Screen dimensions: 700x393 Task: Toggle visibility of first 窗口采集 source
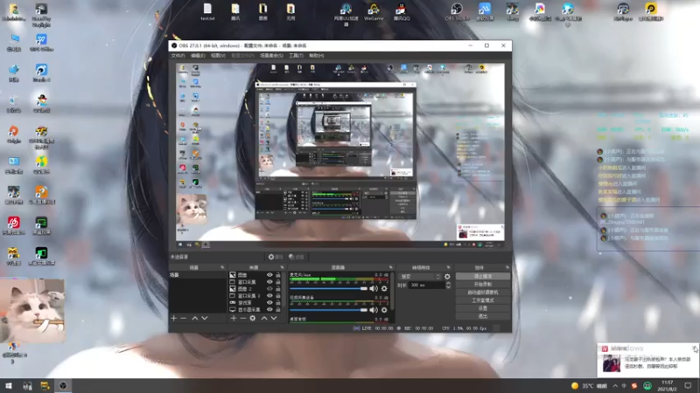coord(269,282)
